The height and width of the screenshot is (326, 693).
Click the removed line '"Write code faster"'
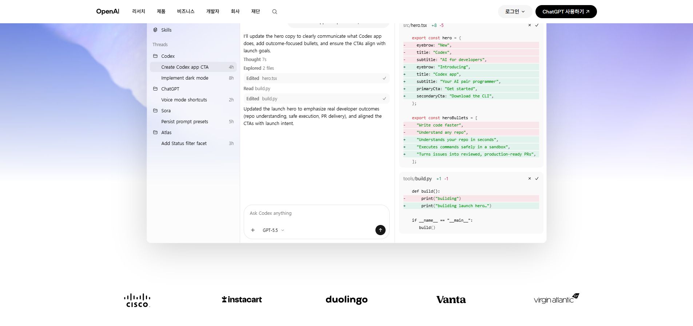click(x=471, y=125)
